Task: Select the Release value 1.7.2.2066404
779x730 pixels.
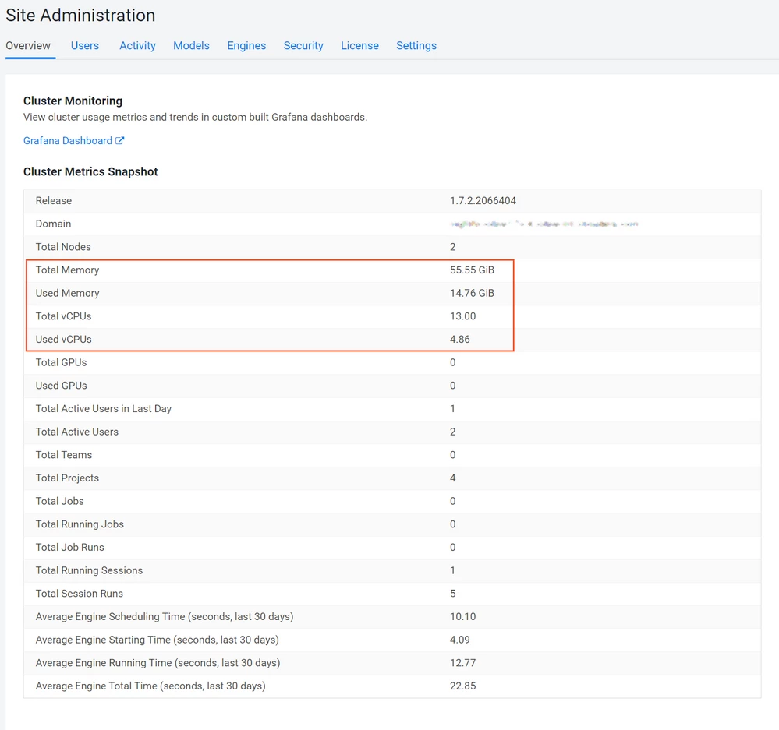Action: point(483,201)
